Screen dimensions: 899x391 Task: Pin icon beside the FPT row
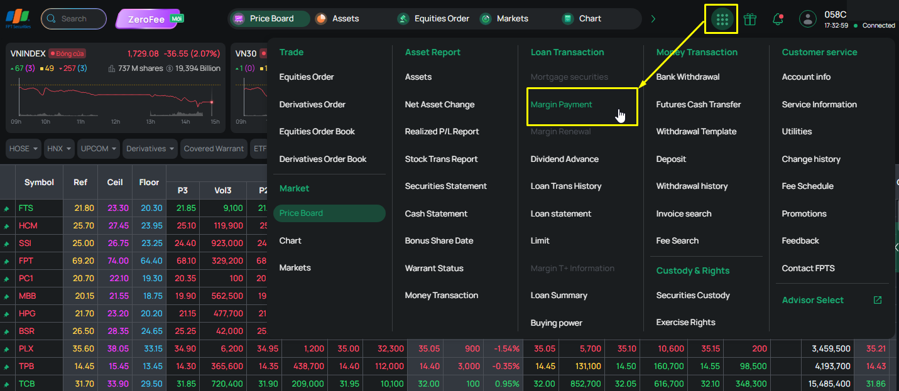pos(7,261)
